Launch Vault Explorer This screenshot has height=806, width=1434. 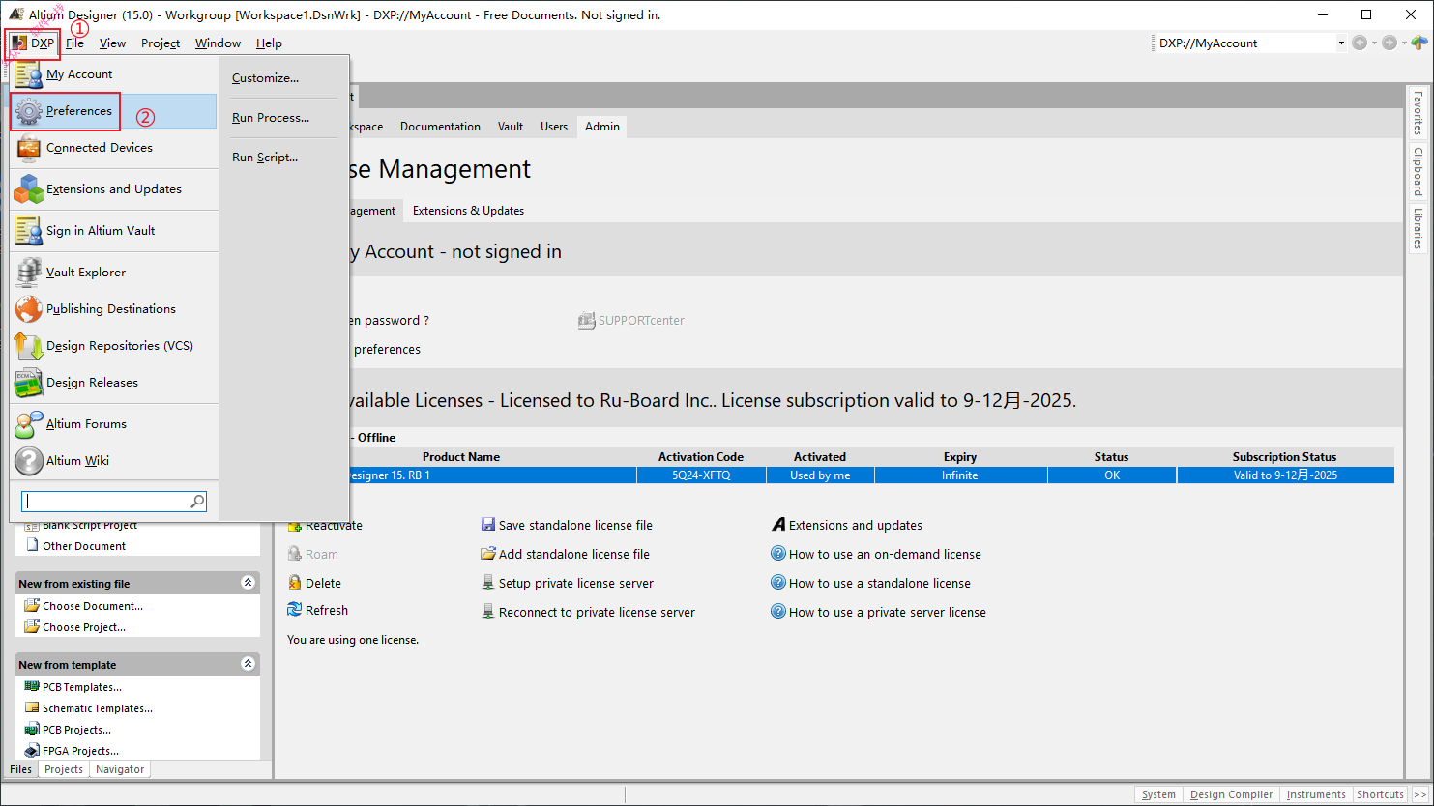114,273
